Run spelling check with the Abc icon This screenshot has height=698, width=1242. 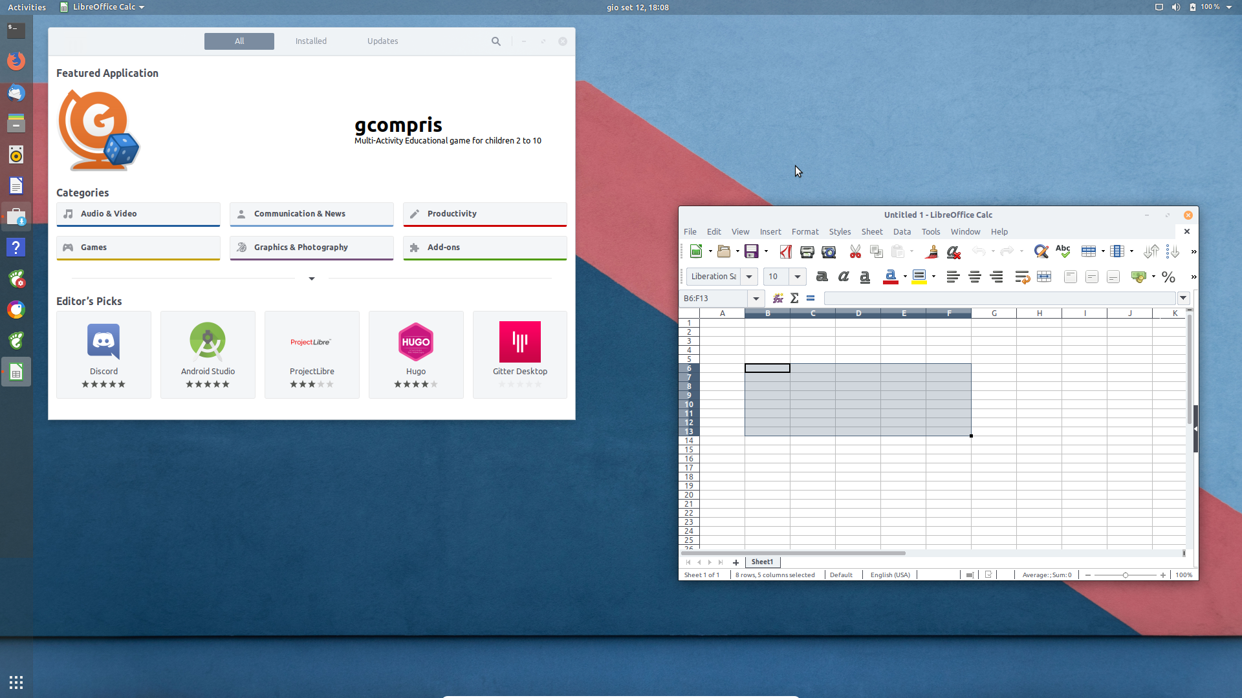[1063, 251]
